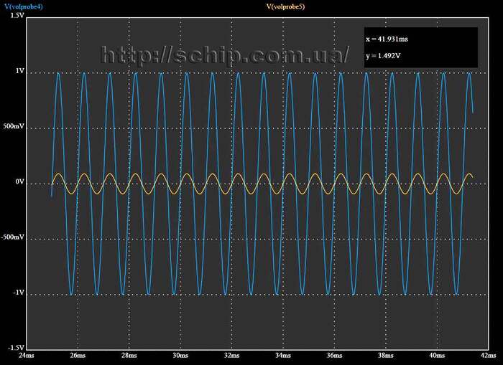Click the schip.com.ua watermark URL
This screenshot has height=365, width=503.
coord(226,54)
